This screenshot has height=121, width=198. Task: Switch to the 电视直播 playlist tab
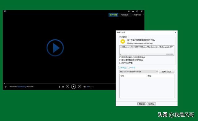click(x=125, y=15)
